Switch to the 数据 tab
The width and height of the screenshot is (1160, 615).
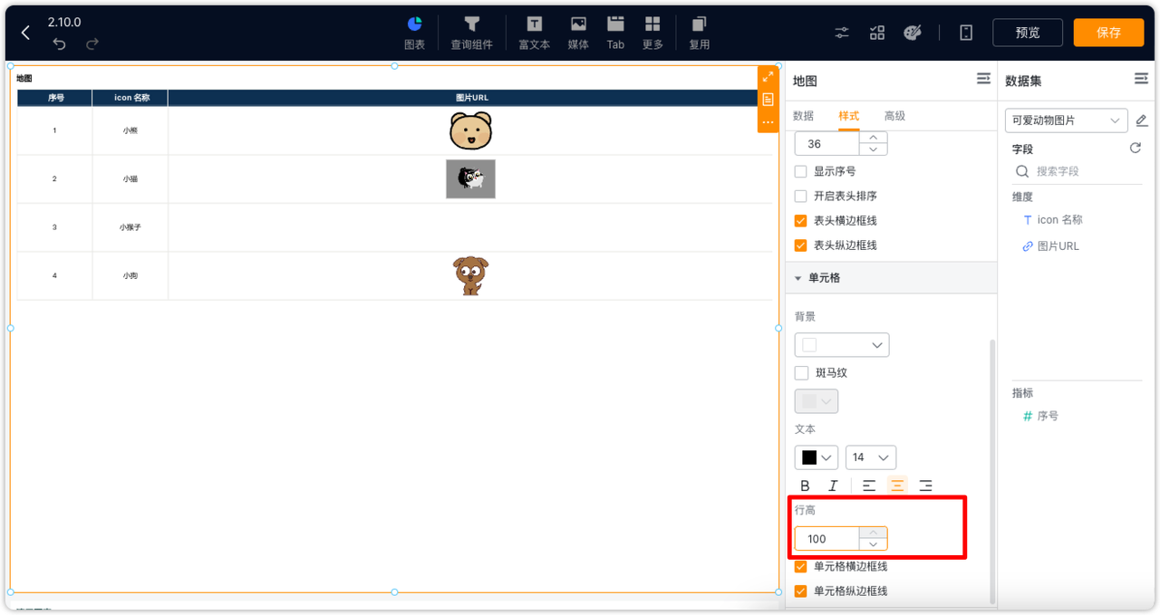pyautogui.click(x=803, y=116)
